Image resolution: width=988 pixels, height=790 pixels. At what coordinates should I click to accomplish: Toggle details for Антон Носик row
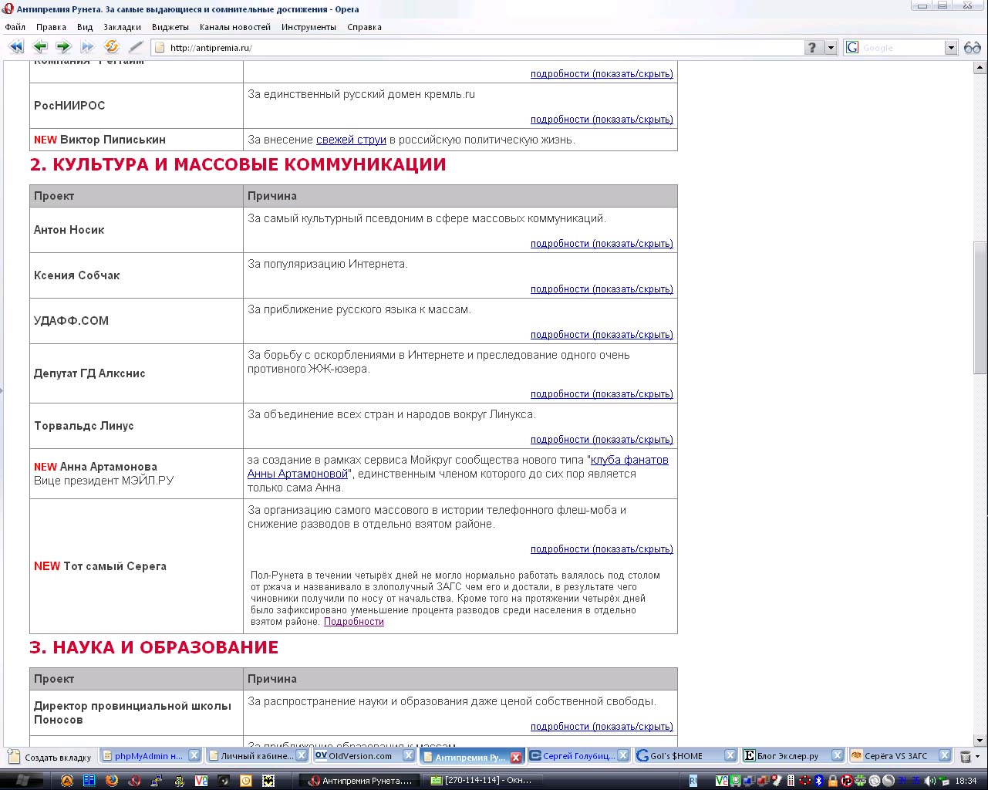(602, 244)
